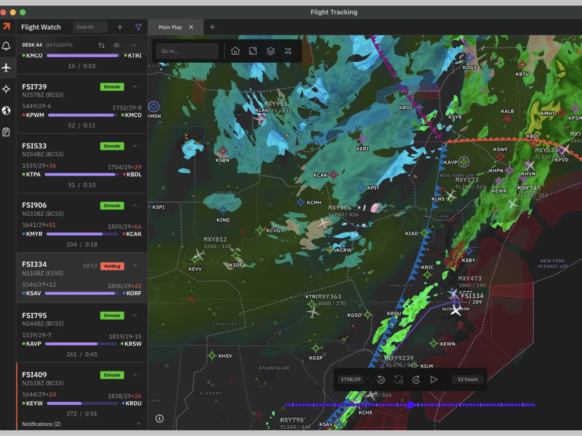The width and height of the screenshot is (582, 436).
Task: Select the KAVP airport marker
Action: [464, 162]
